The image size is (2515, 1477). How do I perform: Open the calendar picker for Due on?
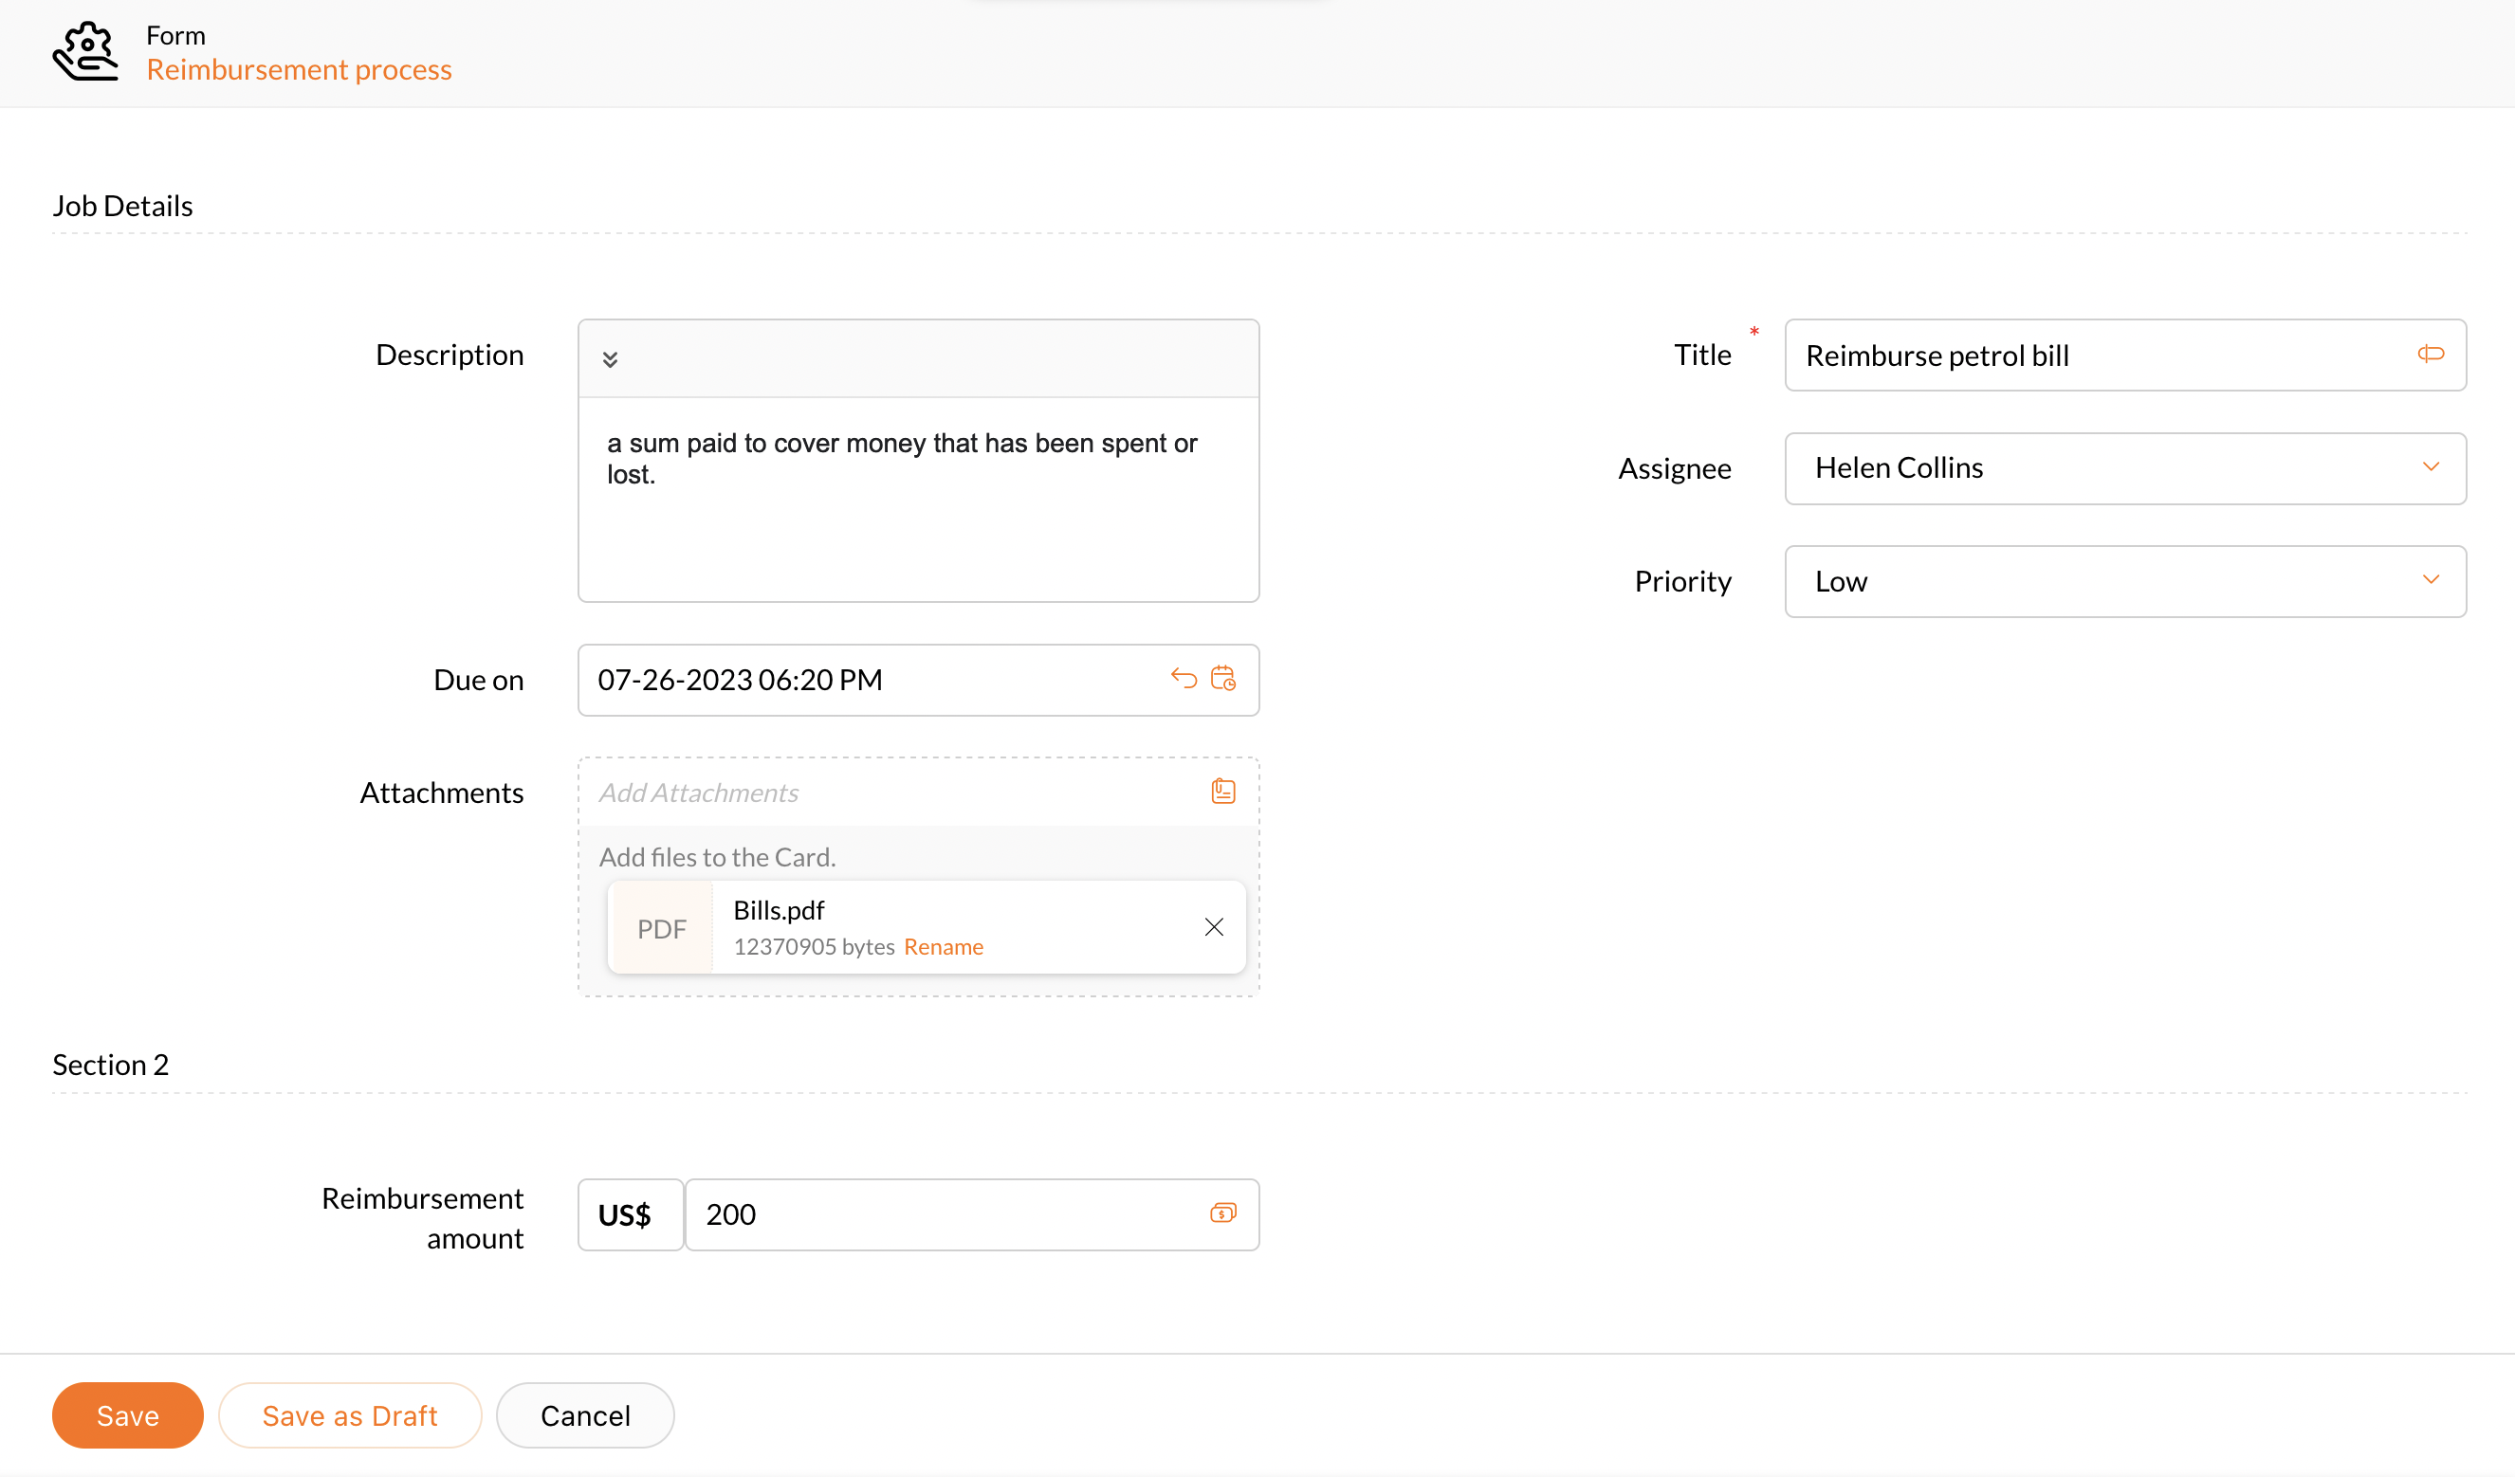tap(1222, 679)
